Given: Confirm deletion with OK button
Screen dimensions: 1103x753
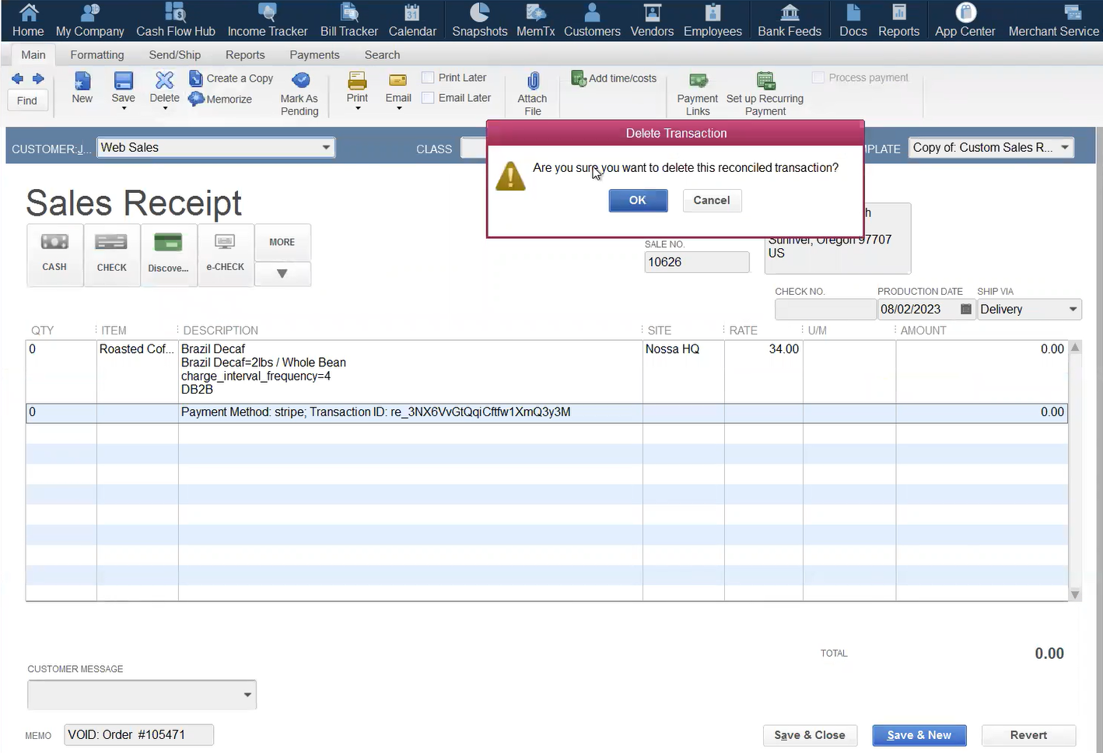Looking at the screenshot, I should click(638, 201).
